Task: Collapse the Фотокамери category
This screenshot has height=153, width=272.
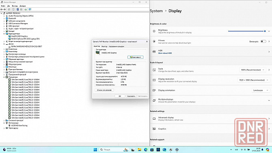Action: point(4,123)
